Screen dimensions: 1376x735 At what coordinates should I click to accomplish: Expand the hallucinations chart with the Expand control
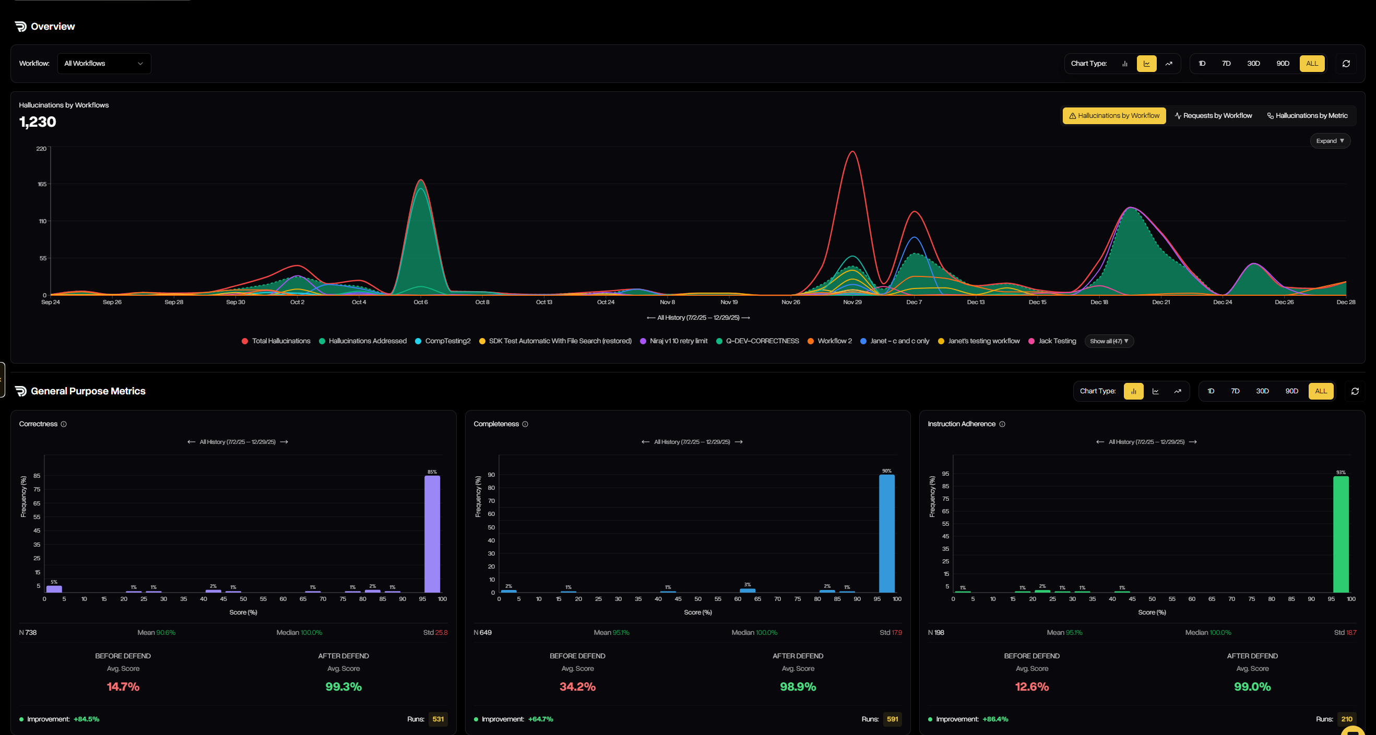(1330, 140)
